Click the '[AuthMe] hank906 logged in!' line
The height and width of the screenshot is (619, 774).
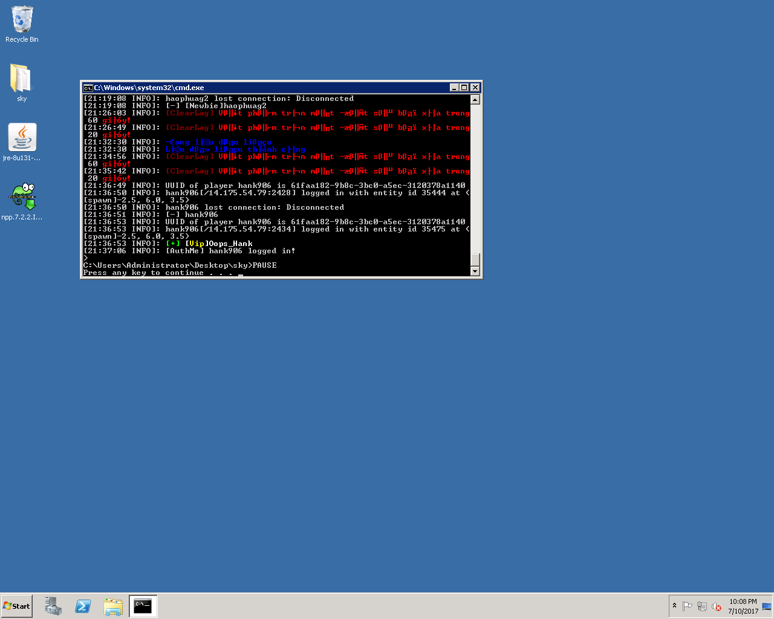tap(189, 251)
